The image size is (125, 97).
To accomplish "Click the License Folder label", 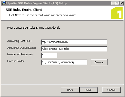I will pos(16,61).
